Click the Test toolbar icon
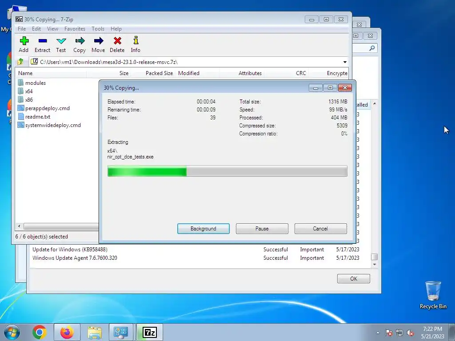This screenshot has width=455, height=341. coord(61,41)
